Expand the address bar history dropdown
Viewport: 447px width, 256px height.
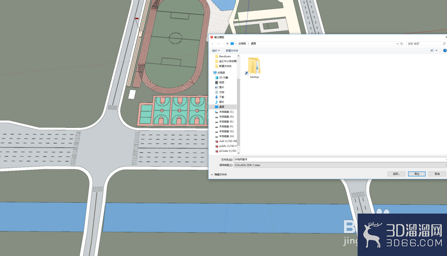pos(397,44)
